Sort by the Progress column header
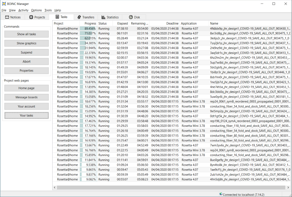 [x=88, y=23]
